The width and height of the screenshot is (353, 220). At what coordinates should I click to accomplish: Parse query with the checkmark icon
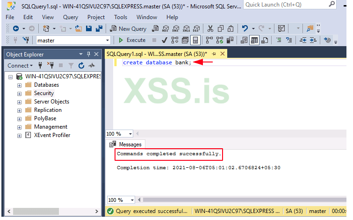coord(165,40)
